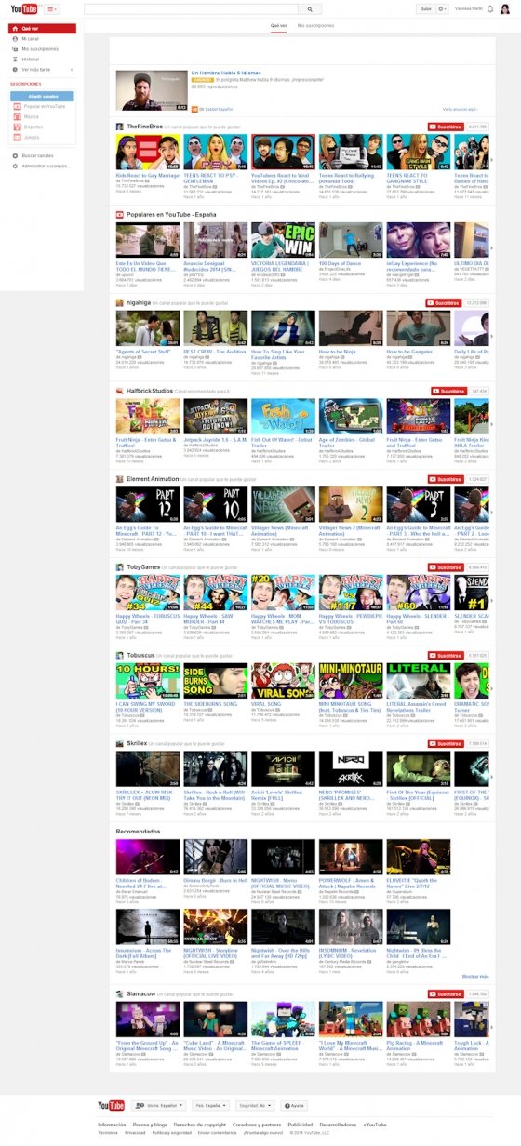Screen dimensions: 521x1146
Task: Play Avicii Levels Skrillex Remix thumbnail
Action: tap(282, 770)
